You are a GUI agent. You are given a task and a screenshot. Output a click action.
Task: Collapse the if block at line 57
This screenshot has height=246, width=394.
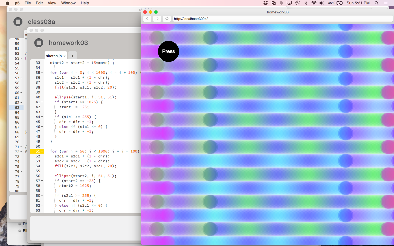click(42, 181)
